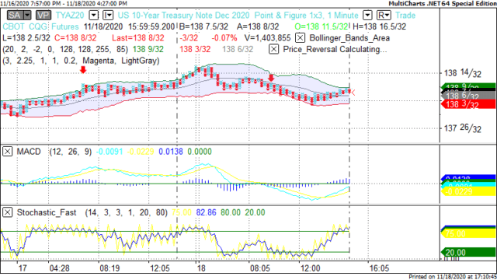Viewport: 497px width, 280px height.
Task: Click the Last=138 8/32 value
Action: pyautogui.click(x=138, y=38)
